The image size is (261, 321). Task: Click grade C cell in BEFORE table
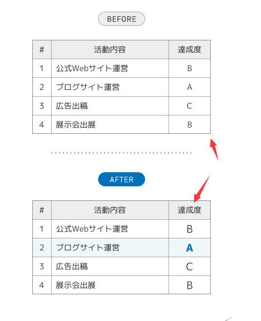point(190,106)
